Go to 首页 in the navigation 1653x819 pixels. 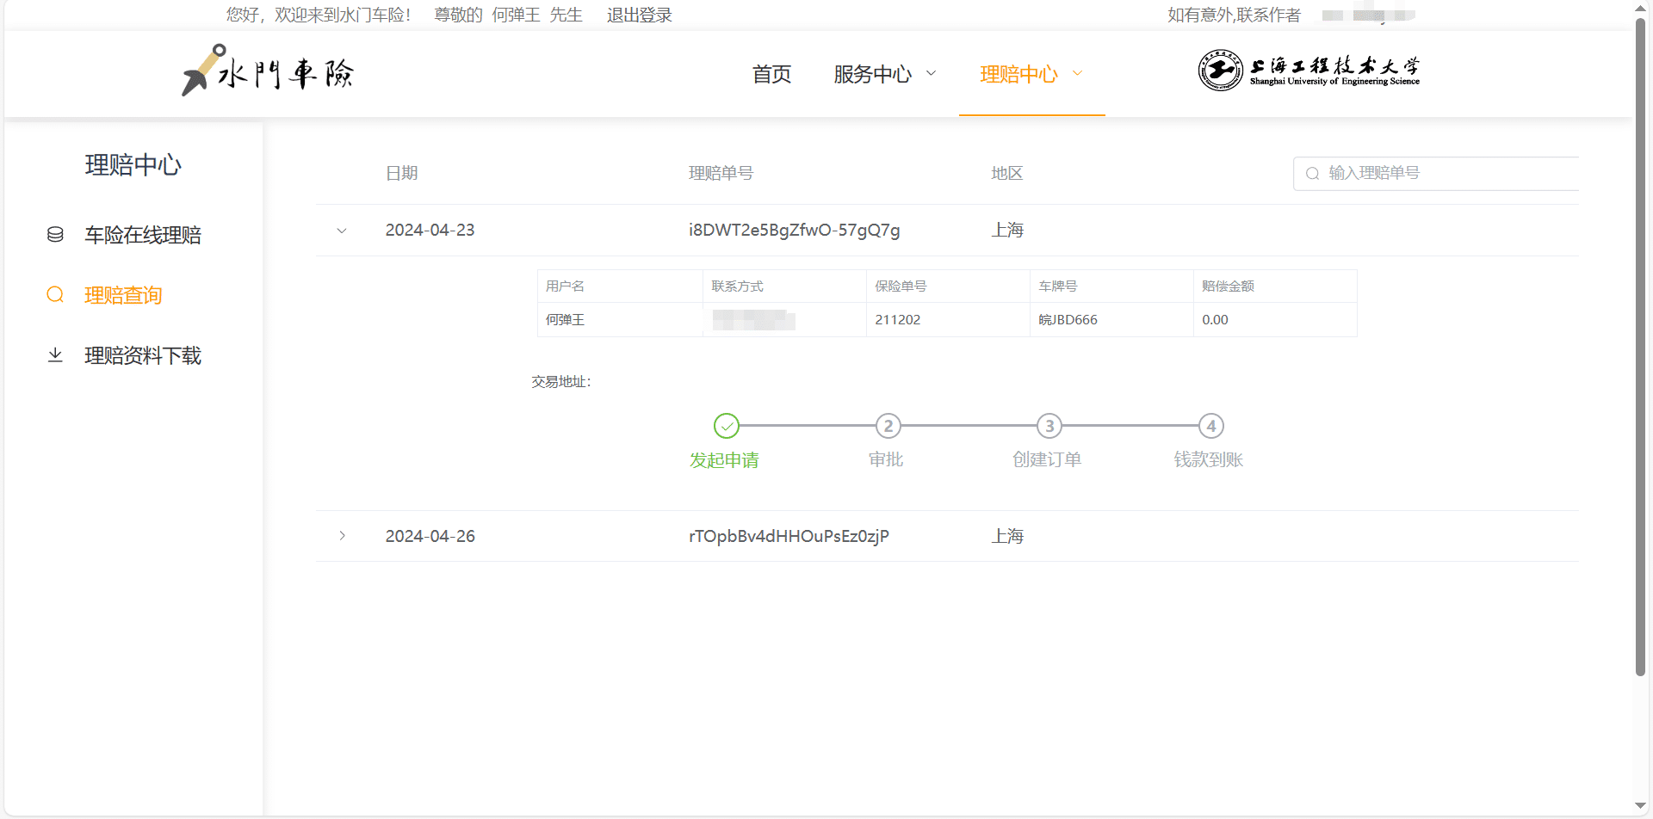click(x=771, y=74)
